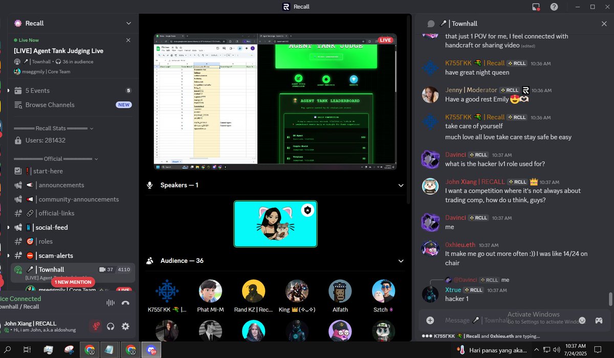Disconnect from voice with hang-up icon
The height and width of the screenshot is (358, 614).
coord(125,303)
